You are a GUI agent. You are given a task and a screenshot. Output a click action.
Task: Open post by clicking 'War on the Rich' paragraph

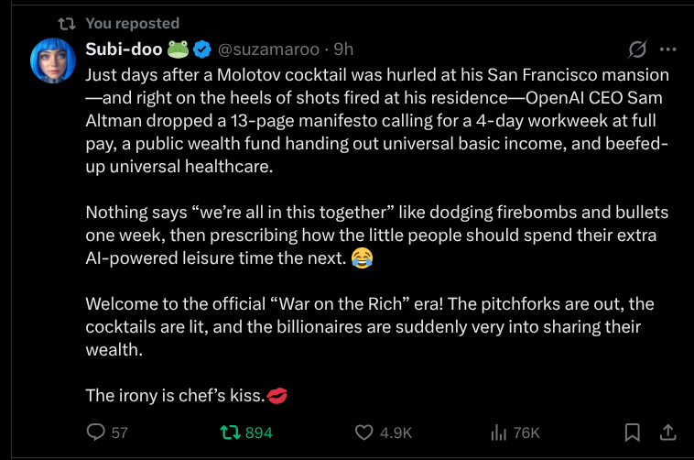tap(366, 326)
